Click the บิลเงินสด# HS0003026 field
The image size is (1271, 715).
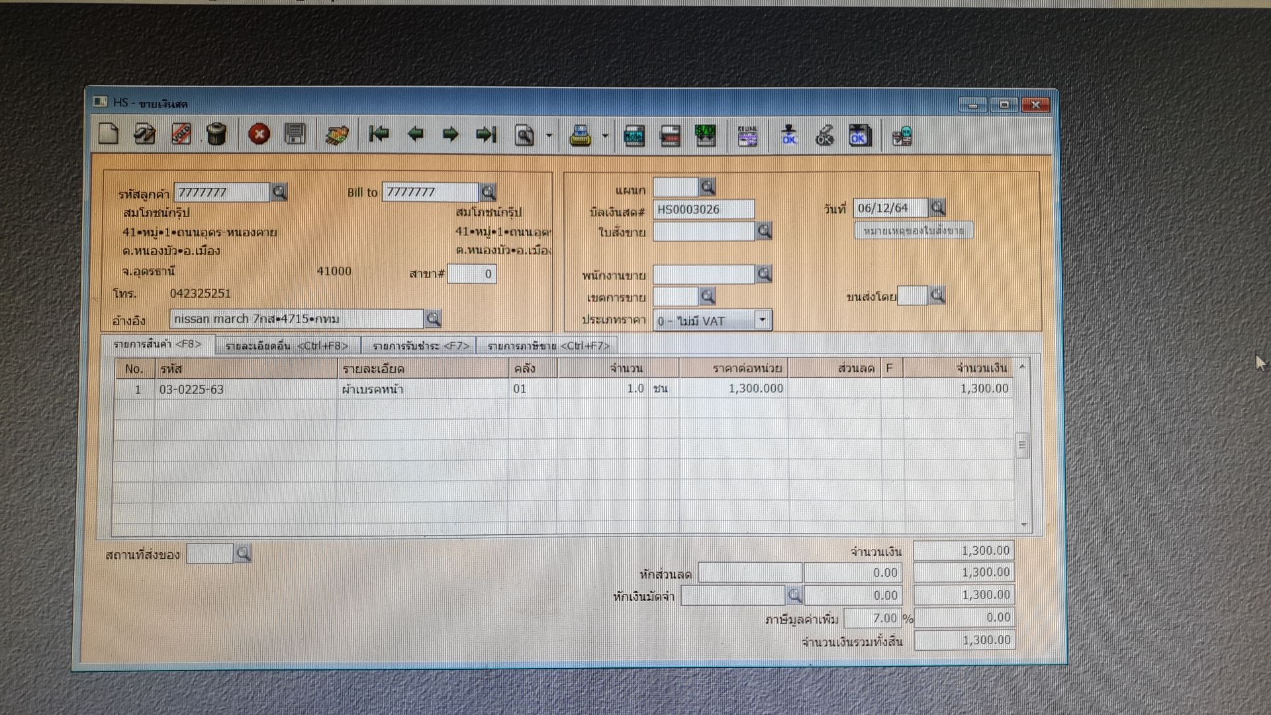point(704,209)
